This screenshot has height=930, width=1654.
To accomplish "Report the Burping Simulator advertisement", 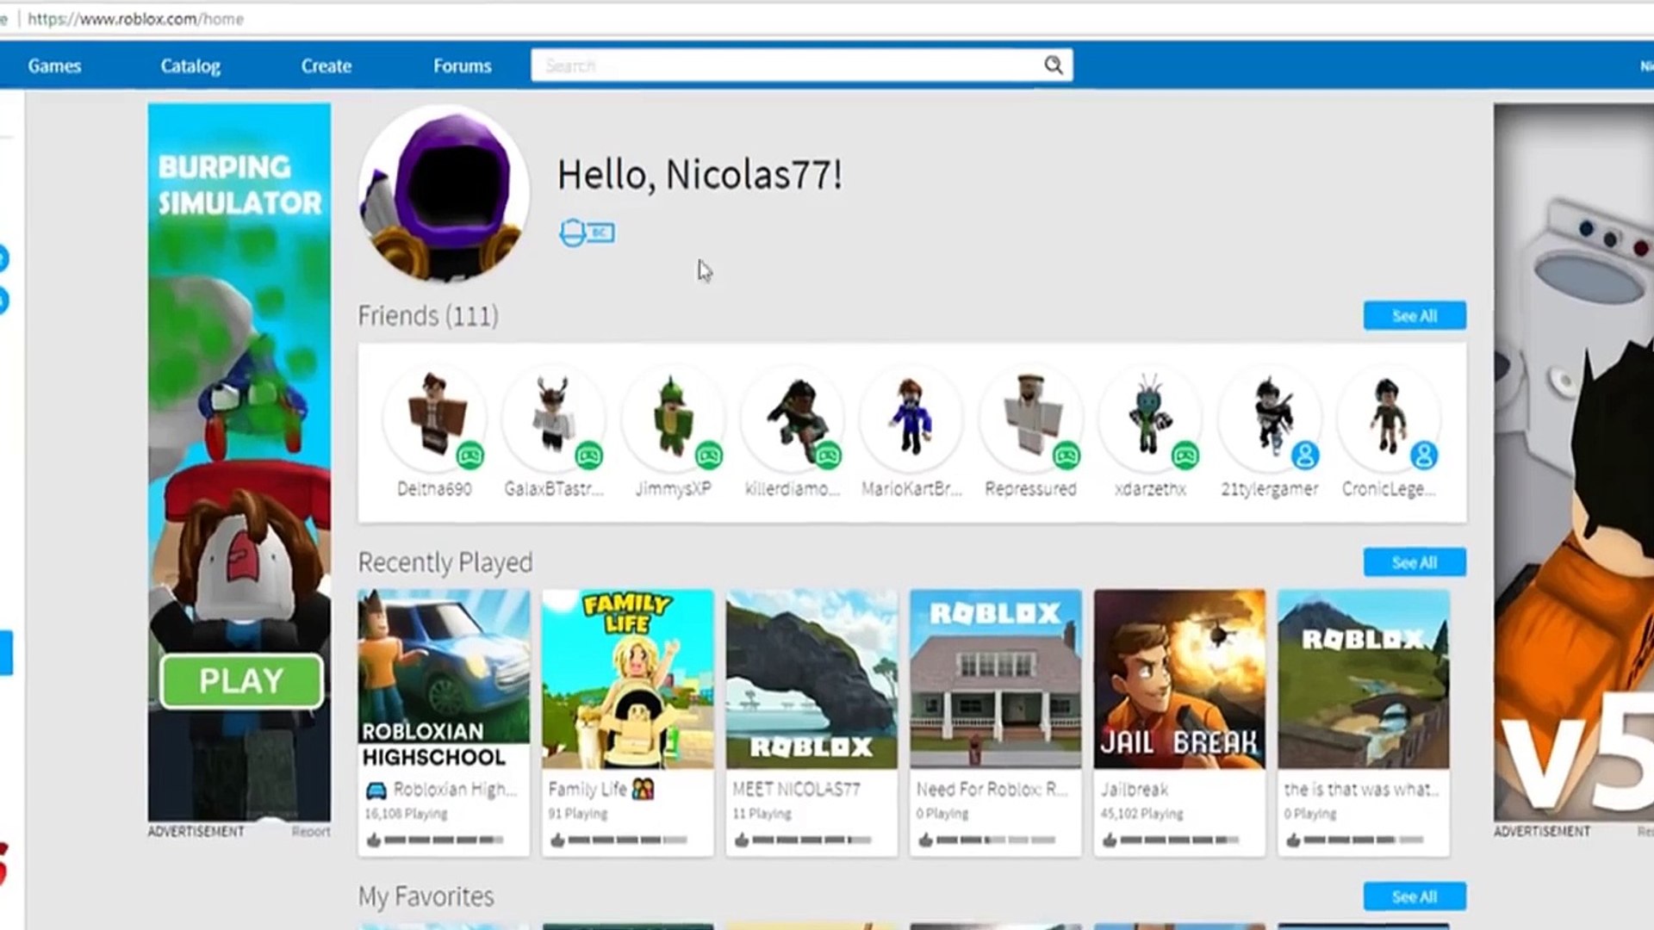I will (310, 832).
